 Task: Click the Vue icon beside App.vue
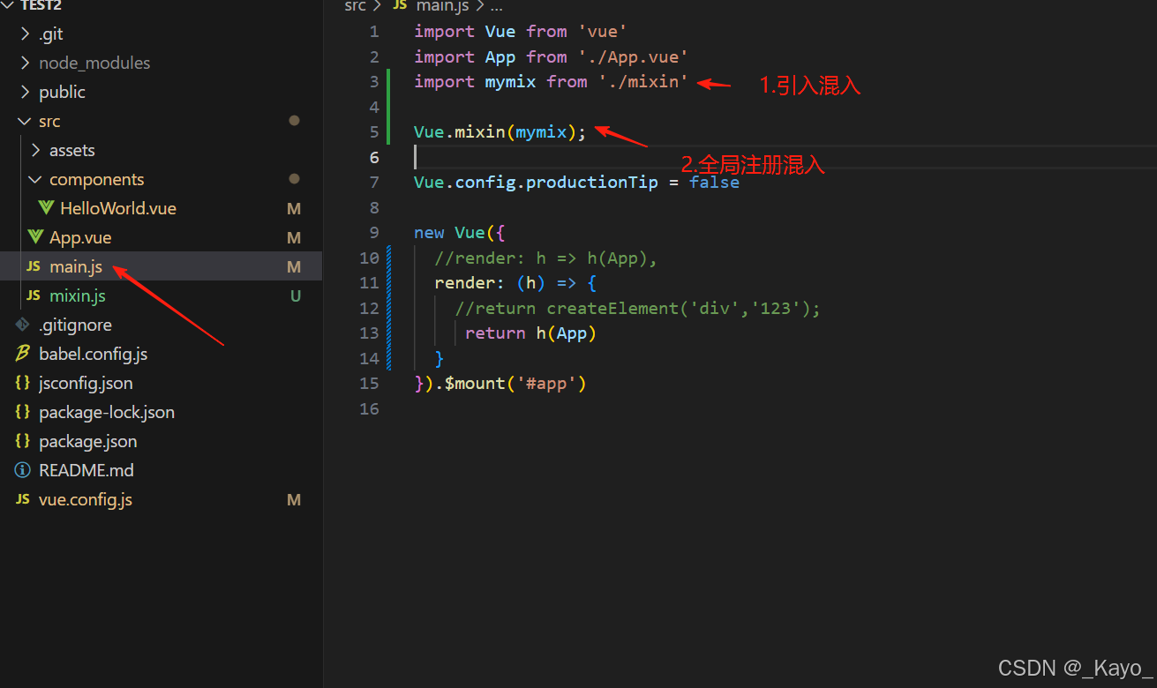[36, 236]
